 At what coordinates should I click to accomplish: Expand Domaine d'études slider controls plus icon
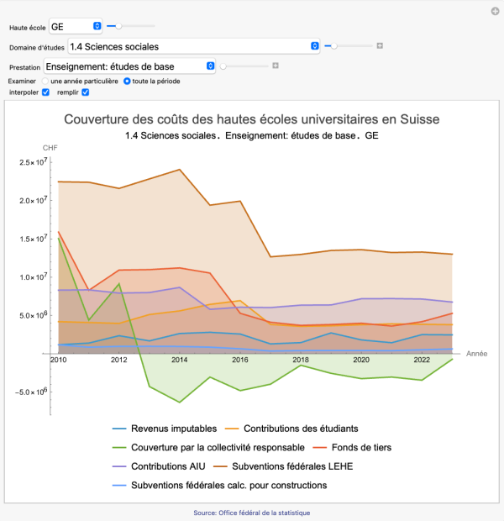[380, 46]
